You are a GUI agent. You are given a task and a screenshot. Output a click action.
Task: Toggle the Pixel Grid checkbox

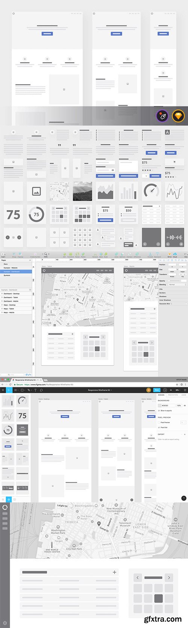click(x=159, y=427)
